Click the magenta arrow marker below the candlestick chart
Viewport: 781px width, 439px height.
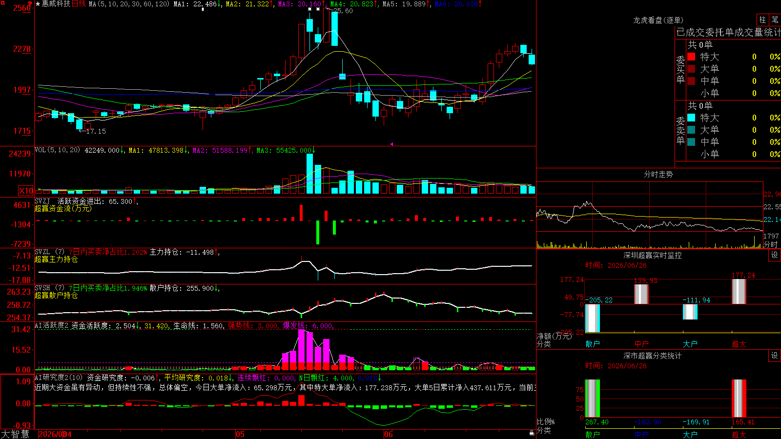(x=391, y=144)
